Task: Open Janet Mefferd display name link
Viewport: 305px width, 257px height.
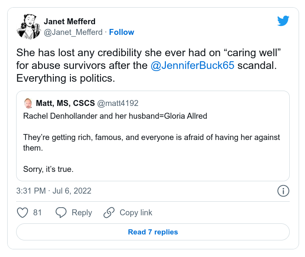Action: point(70,22)
